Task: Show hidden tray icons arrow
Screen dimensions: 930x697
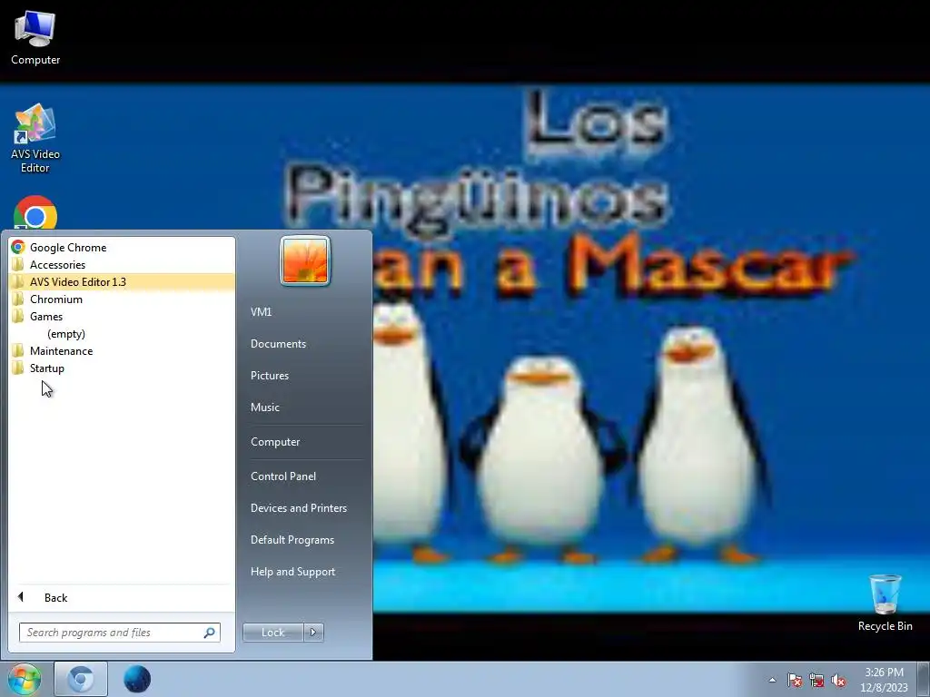Action: [772, 680]
